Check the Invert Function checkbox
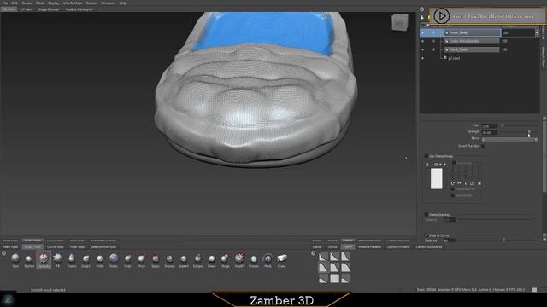 tap(483, 146)
